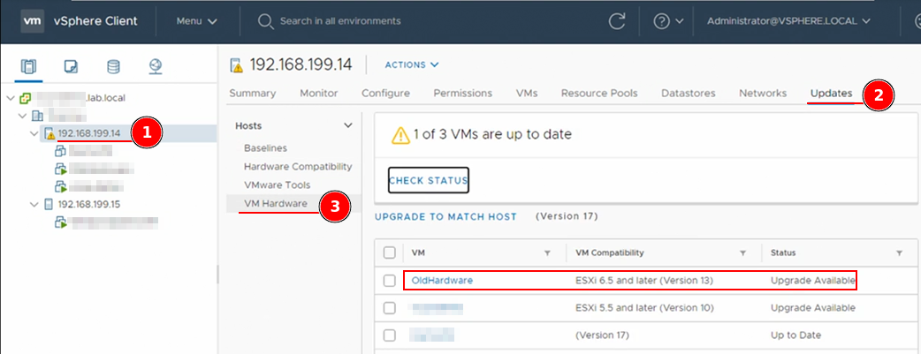Select the VM under host 192.168.199.15
The width and height of the screenshot is (921, 354).
[x=61, y=222]
